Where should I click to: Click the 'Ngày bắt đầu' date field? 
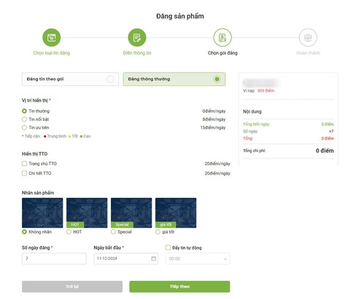point(126,259)
